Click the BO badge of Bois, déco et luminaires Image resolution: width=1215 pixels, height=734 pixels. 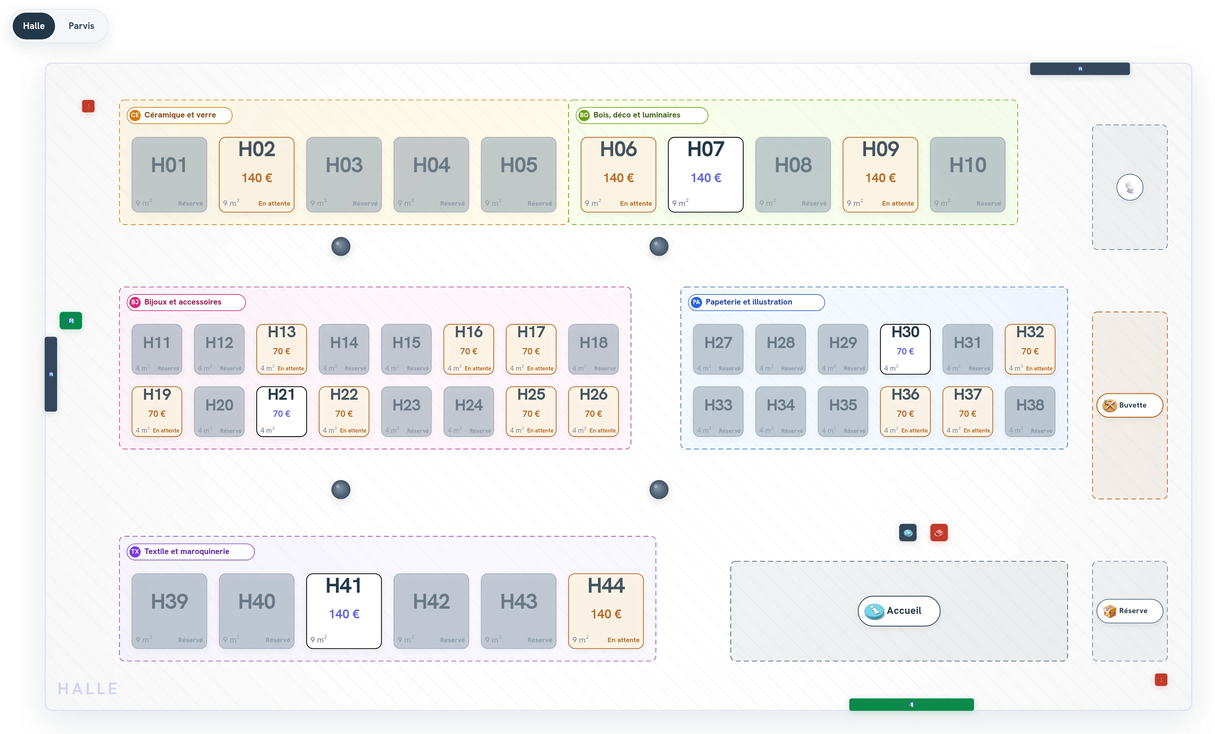[x=584, y=115]
